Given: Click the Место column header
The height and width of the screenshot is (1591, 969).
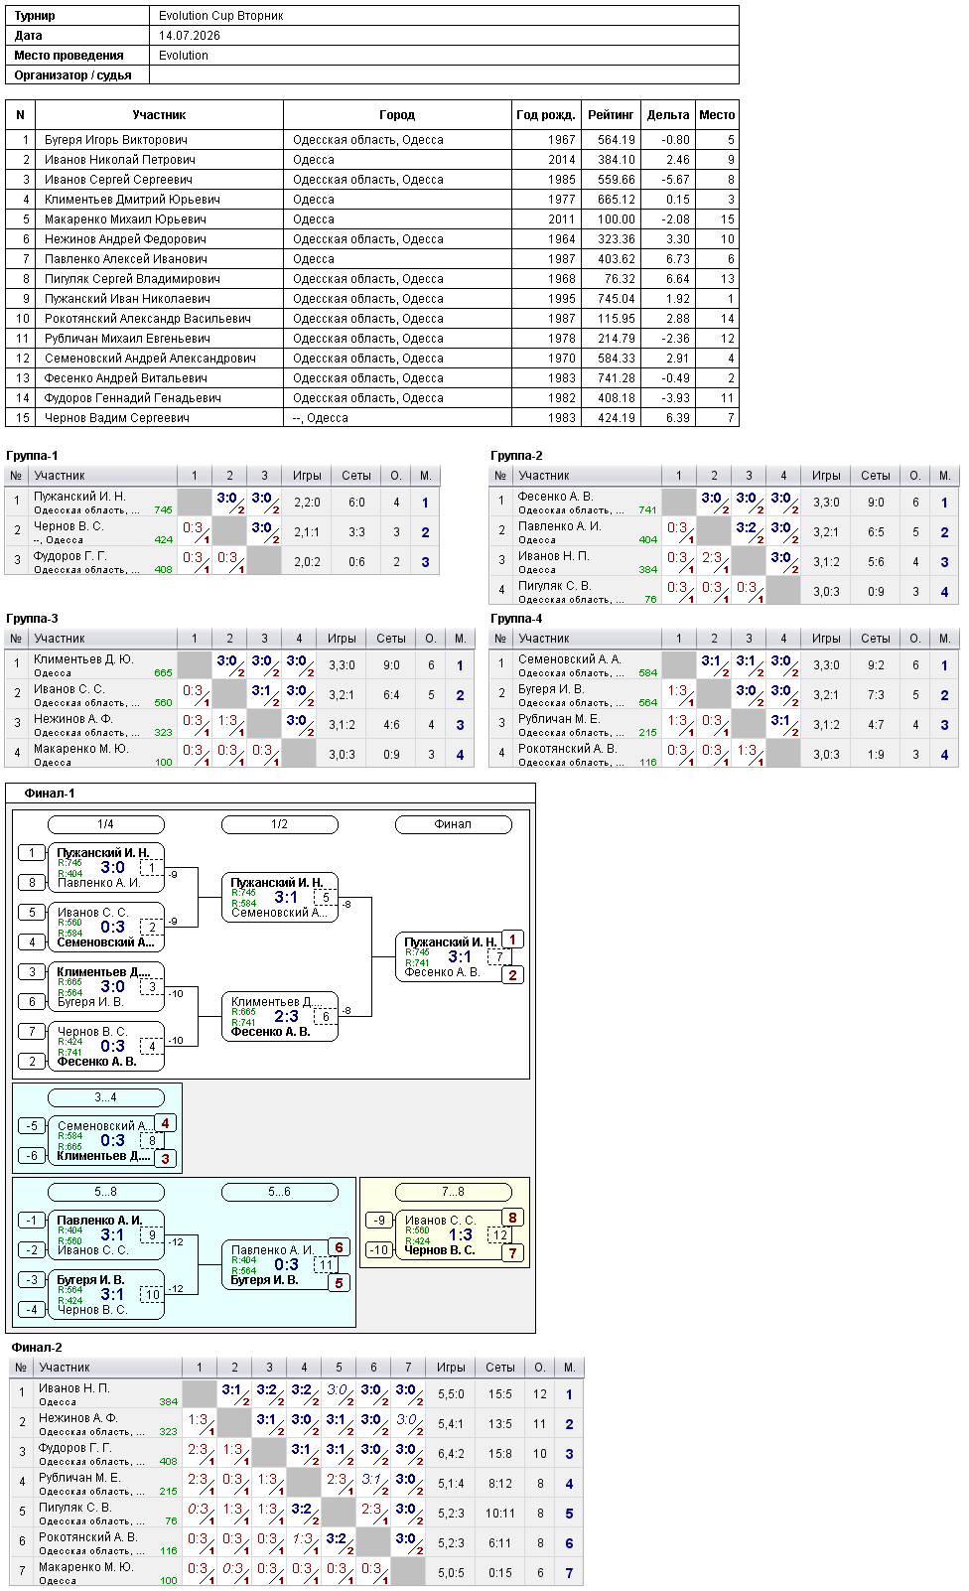Looking at the screenshot, I should pos(717,115).
